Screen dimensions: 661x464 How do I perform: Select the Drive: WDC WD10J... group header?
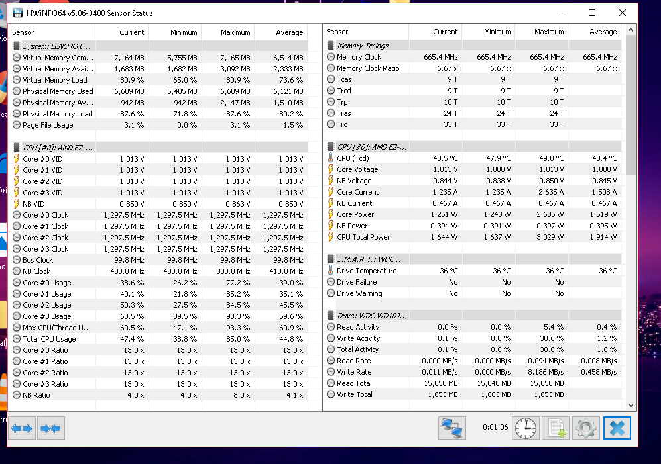[x=472, y=315]
